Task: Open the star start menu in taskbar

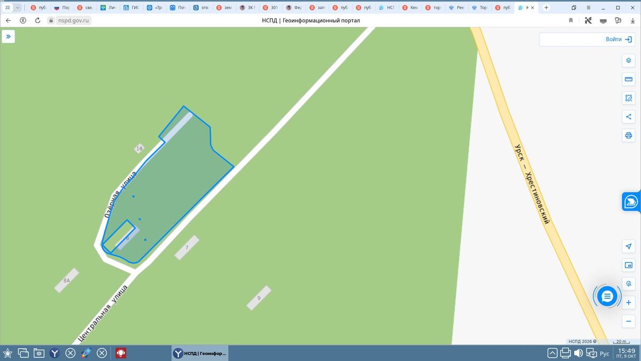Action: coord(7,353)
